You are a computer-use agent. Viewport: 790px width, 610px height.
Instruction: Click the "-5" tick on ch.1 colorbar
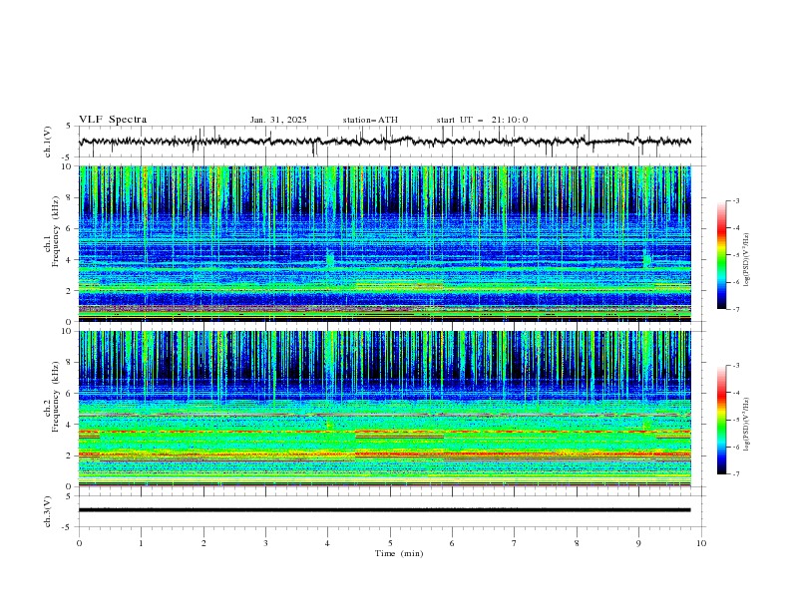click(x=735, y=255)
